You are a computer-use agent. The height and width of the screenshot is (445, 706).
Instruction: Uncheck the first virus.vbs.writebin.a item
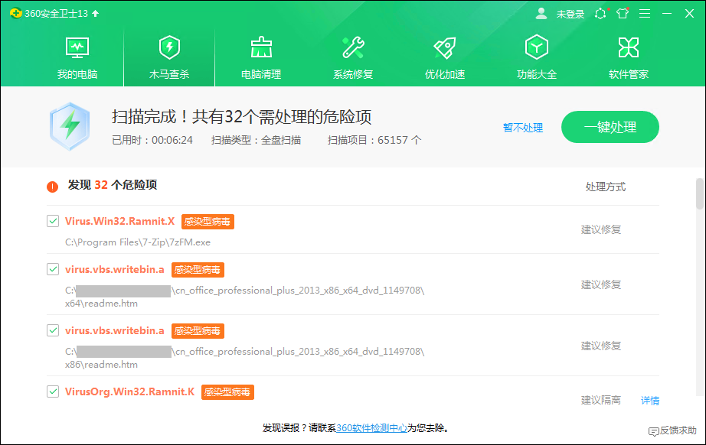coord(53,270)
